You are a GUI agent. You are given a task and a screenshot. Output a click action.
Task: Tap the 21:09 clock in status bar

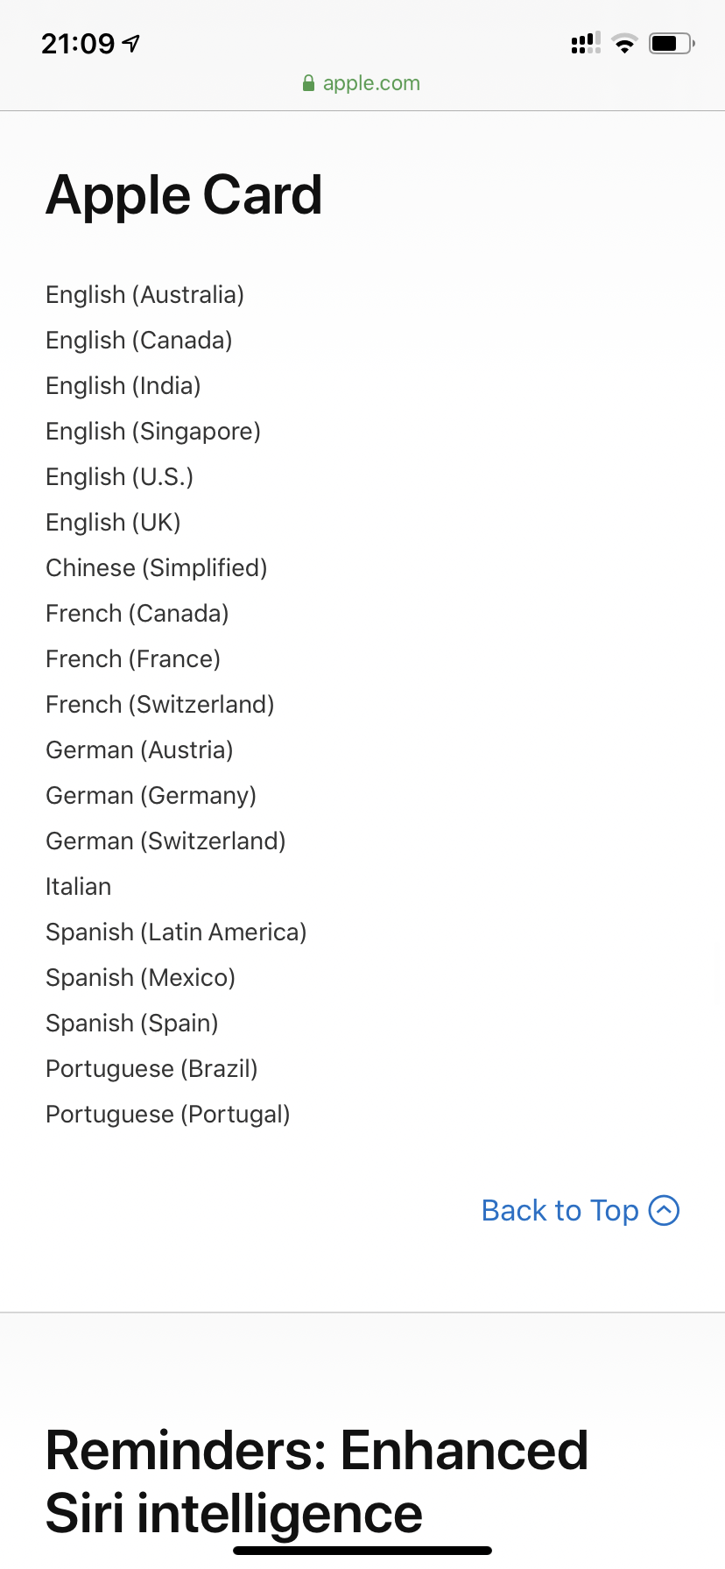(x=78, y=43)
